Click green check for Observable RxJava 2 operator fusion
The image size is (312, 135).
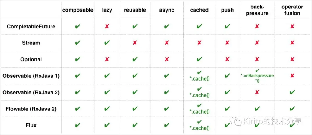point(292,92)
